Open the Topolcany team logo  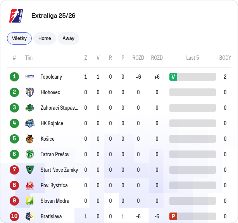click(30, 76)
